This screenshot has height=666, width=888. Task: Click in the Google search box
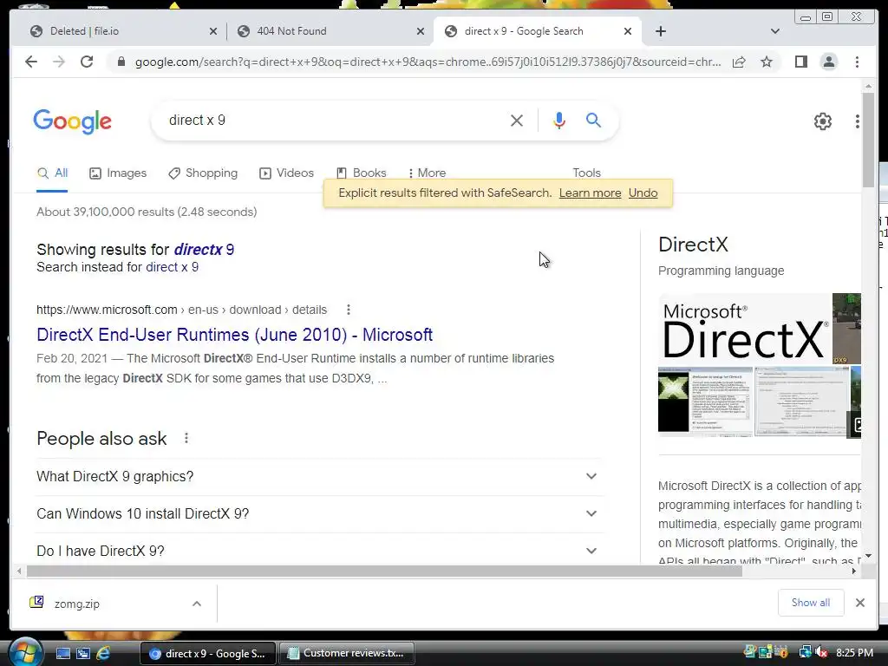point(334,120)
